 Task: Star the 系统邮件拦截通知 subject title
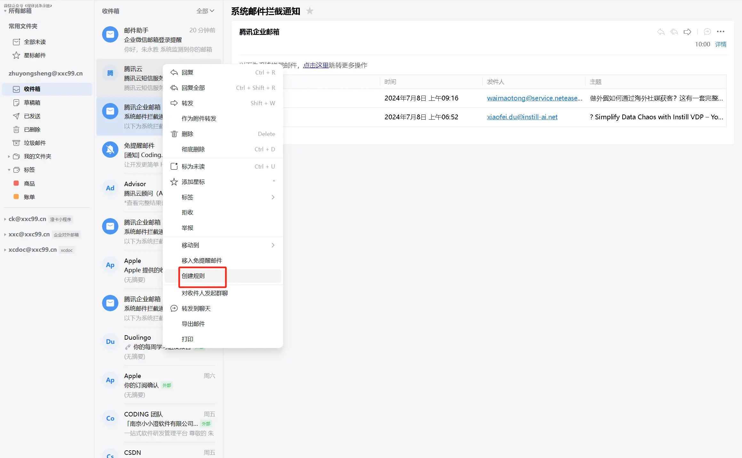[x=309, y=11]
